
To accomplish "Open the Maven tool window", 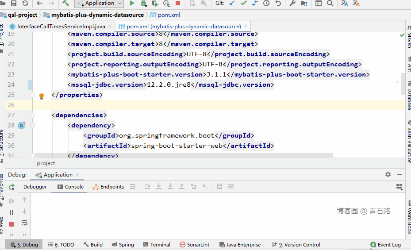I will 409,36.
